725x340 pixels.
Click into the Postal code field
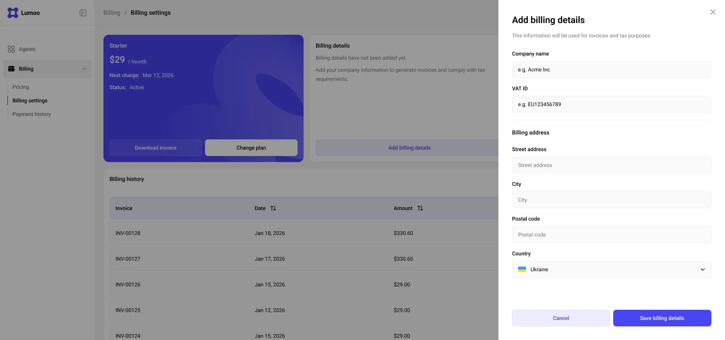(x=612, y=235)
